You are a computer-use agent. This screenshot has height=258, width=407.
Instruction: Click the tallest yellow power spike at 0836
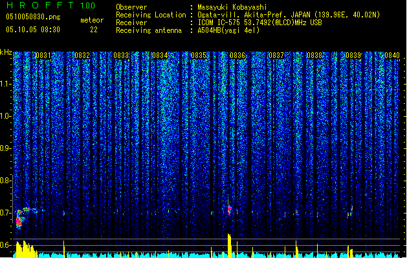[229, 245]
